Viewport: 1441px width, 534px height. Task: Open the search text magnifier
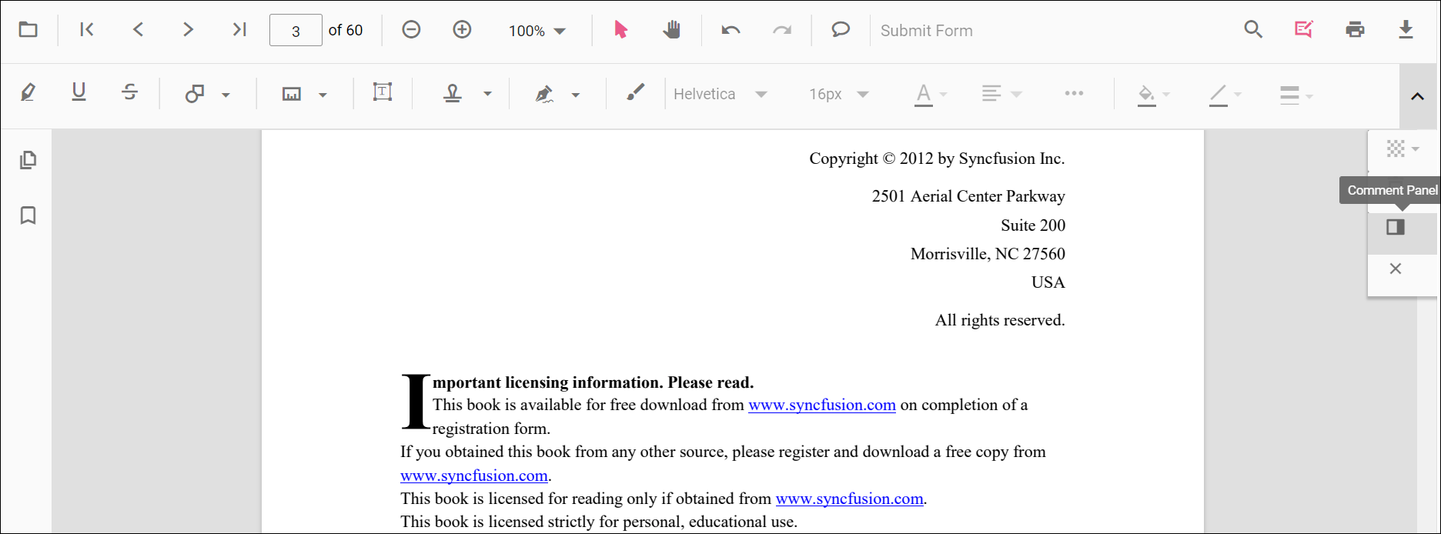1253,30
